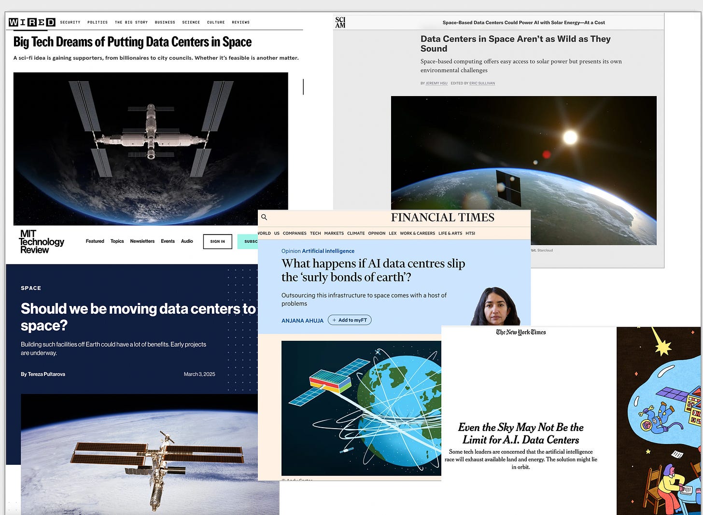
Task: Click the FINANCIAL TIMES masthead
Action: pyautogui.click(x=443, y=218)
